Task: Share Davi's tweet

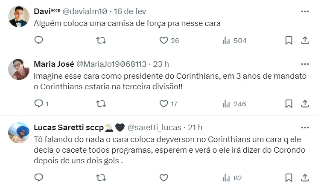Action: 305,40
